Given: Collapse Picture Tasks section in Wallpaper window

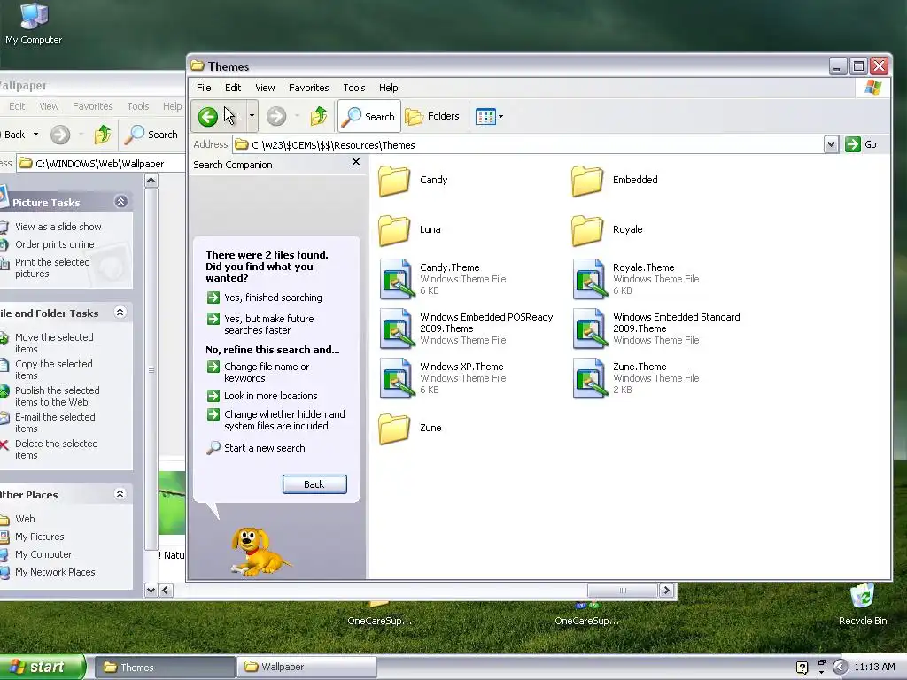Looking at the screenshot, I should point(120,201).
